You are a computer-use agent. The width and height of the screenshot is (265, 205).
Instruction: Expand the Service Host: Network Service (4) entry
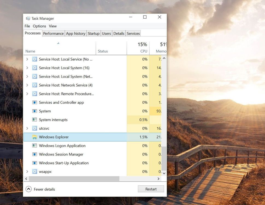pos(27,85)
